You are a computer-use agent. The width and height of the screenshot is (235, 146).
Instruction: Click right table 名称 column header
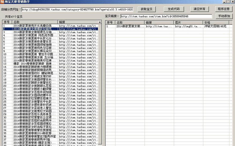[x=130, y=22]
